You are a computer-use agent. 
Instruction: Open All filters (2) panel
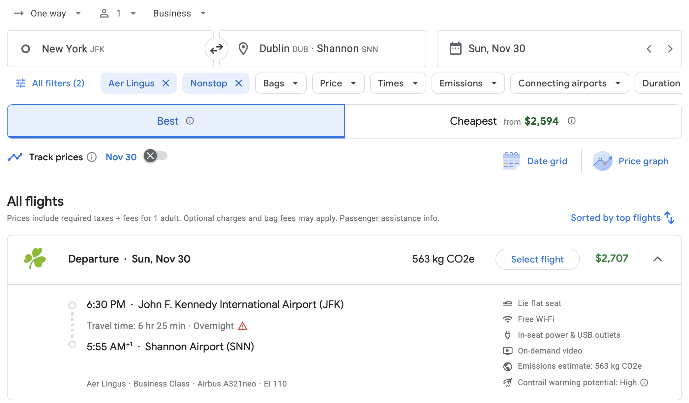[50, 83]
